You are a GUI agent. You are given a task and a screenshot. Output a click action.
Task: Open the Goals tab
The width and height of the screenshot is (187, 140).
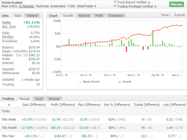tap(39, 99)
